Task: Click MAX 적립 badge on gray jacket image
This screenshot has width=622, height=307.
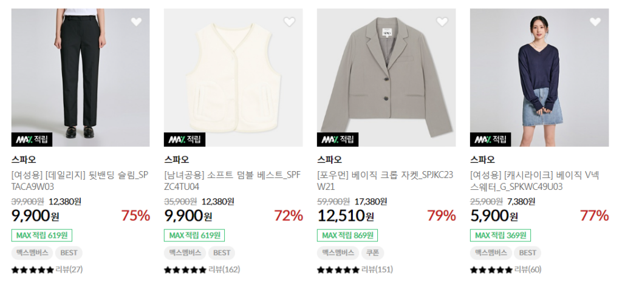Action: click(x=338, y=140)
